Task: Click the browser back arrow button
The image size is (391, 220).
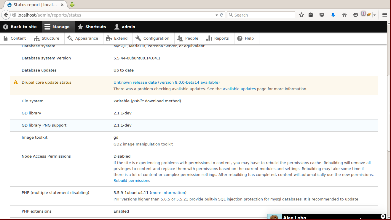Action: [x=6, y=15]
